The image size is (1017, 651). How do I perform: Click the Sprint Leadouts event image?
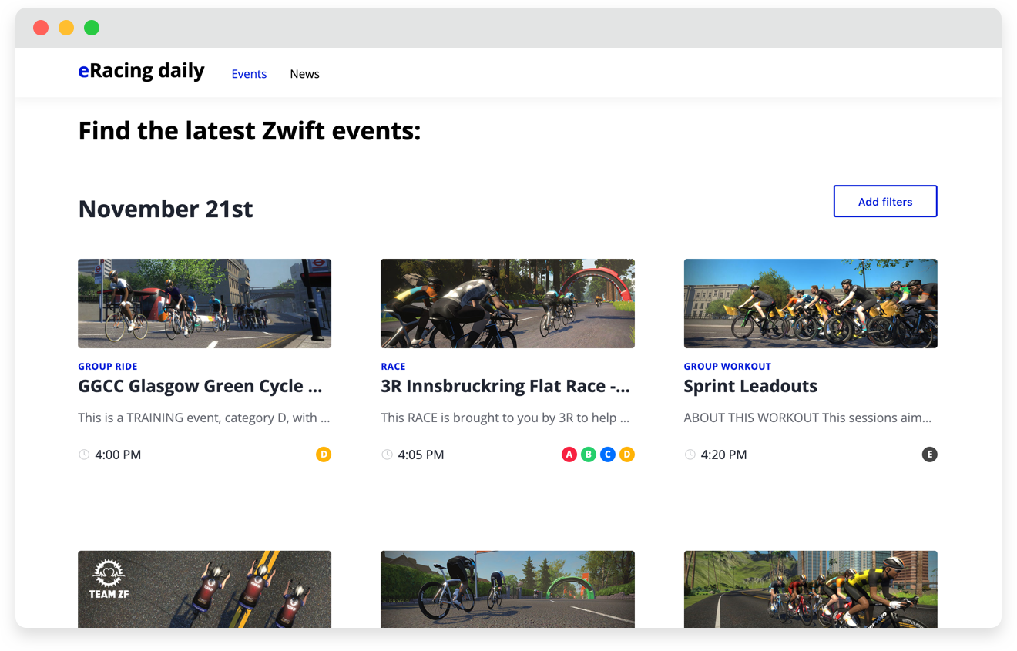pyautogui.click(x=811, y=304)
